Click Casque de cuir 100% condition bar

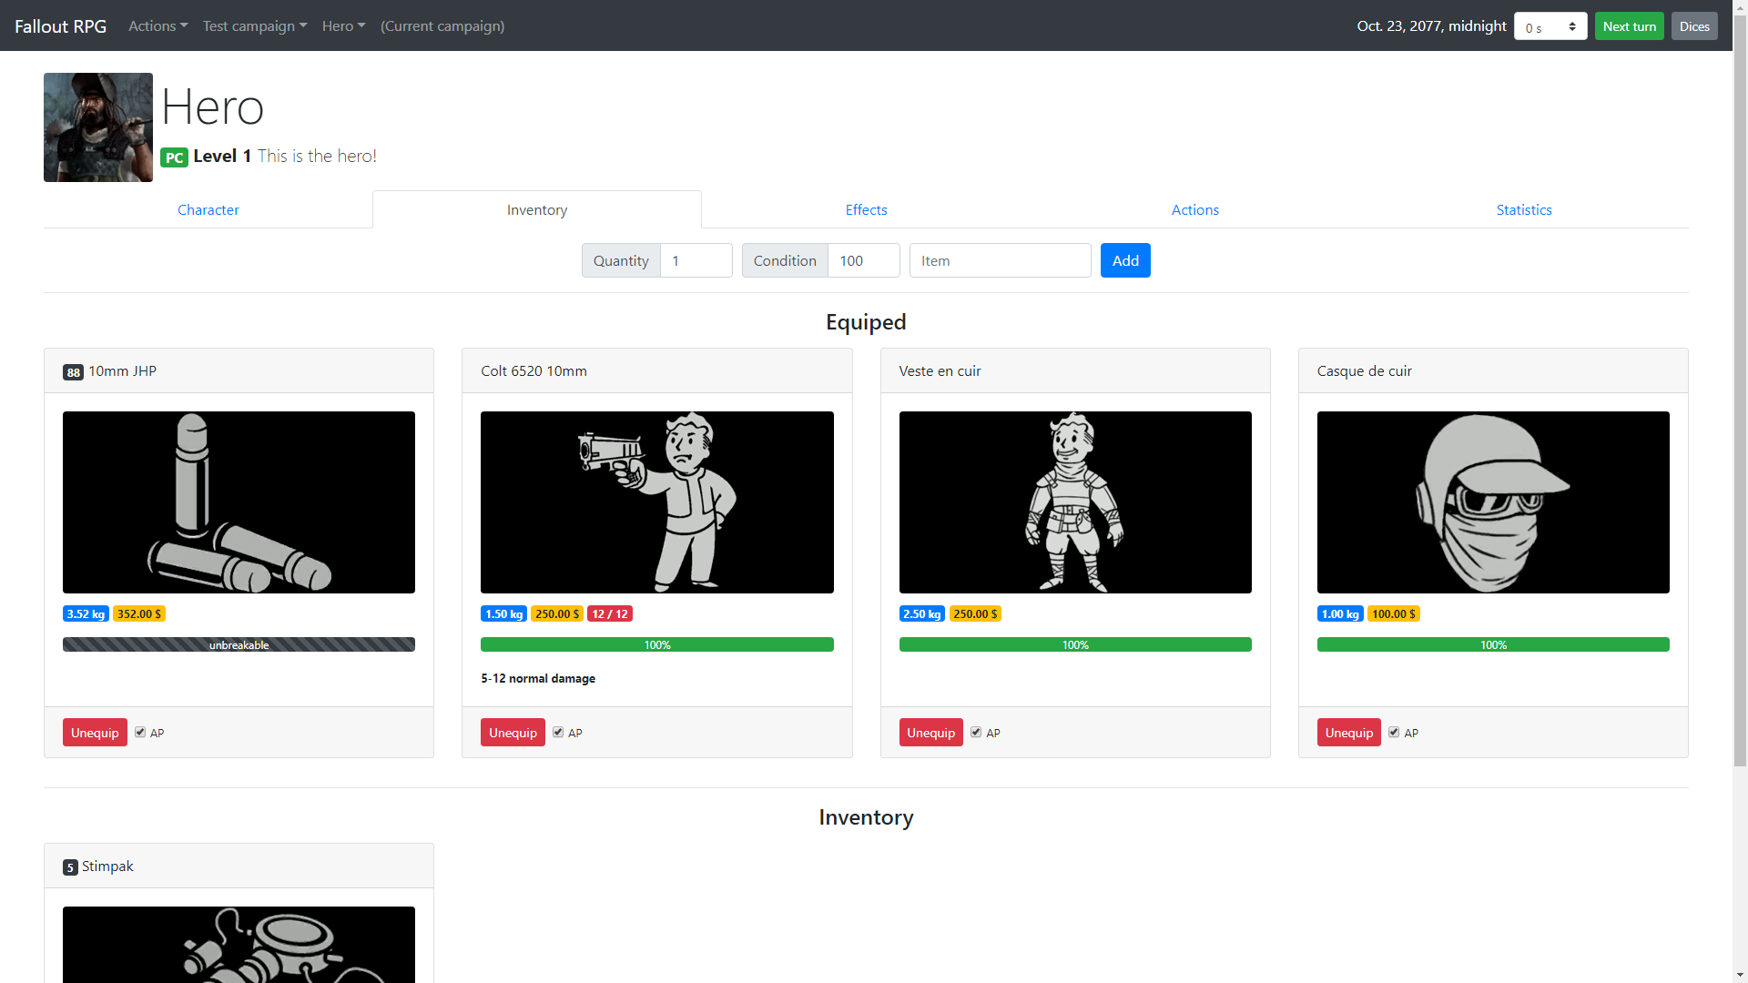click(1493, 644)
